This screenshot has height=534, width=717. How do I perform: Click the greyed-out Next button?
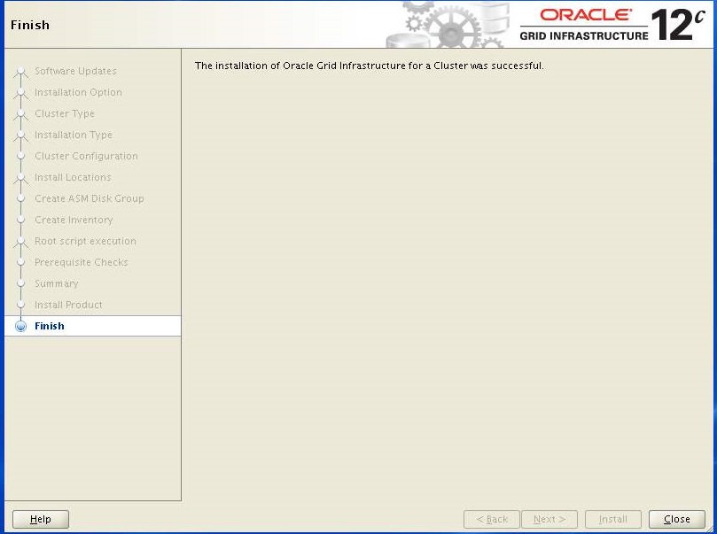pos(549,519)
